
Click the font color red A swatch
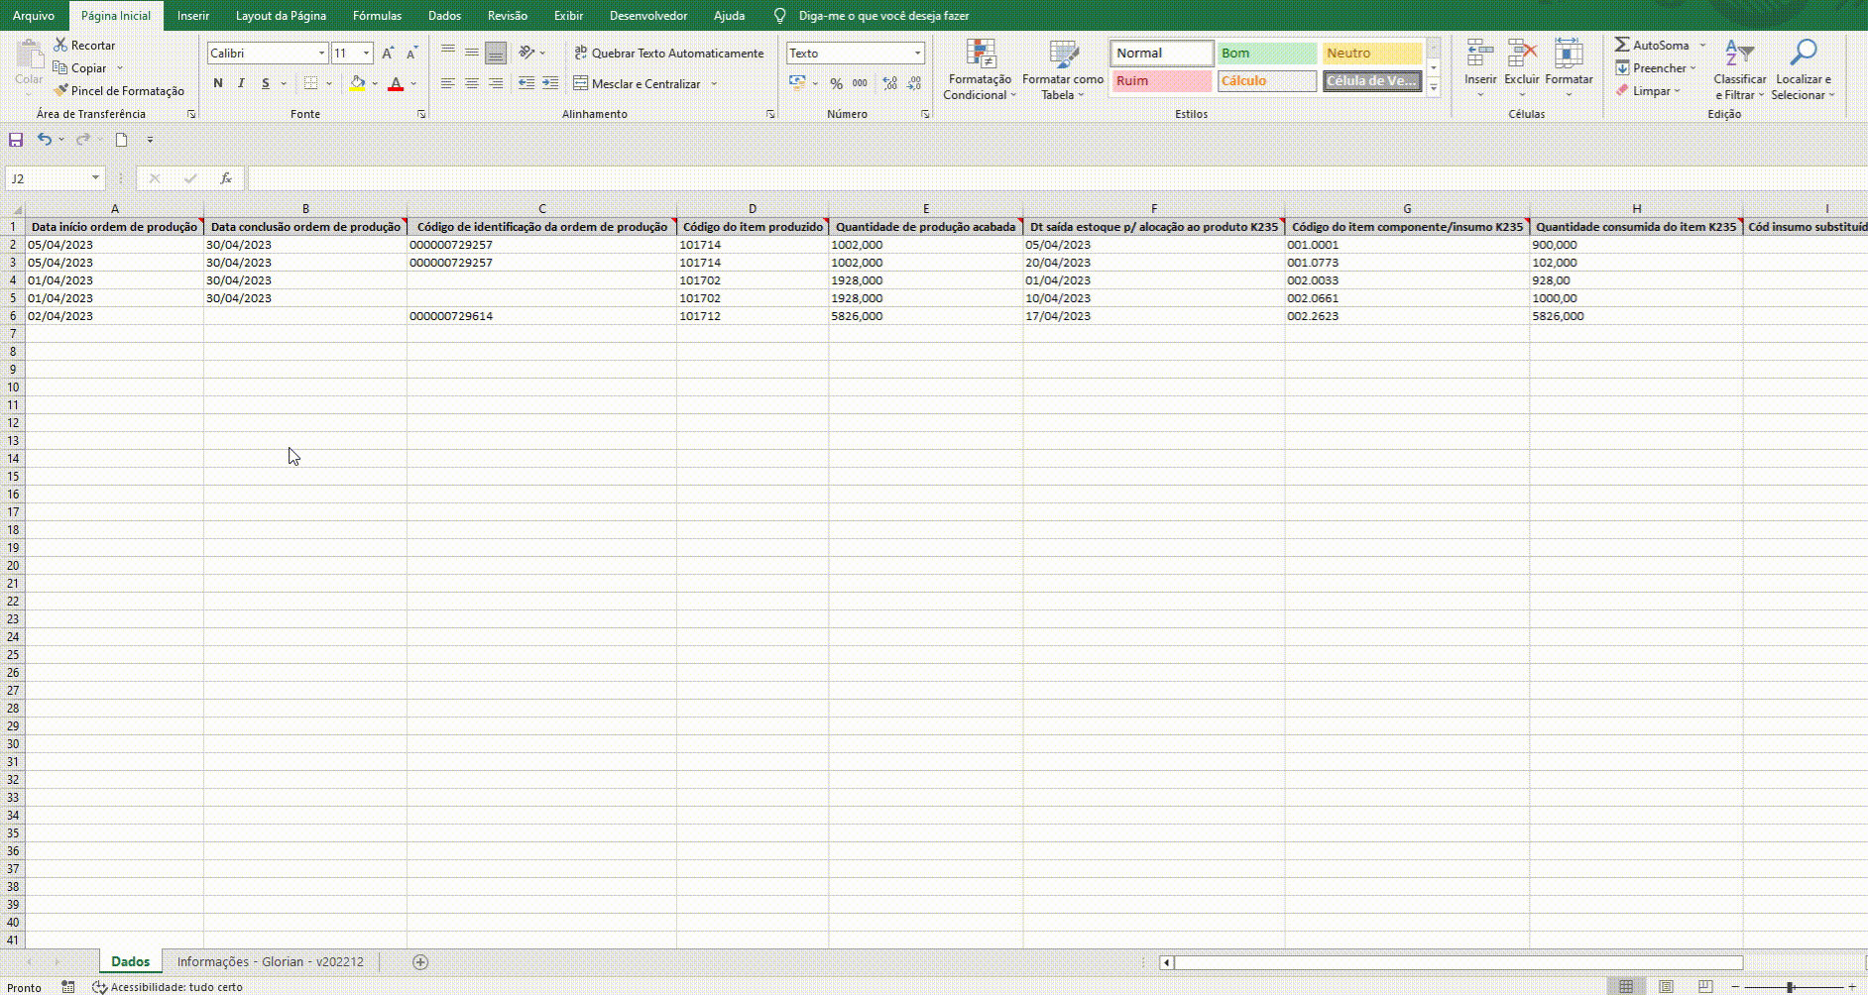click(x=396, y=83)
